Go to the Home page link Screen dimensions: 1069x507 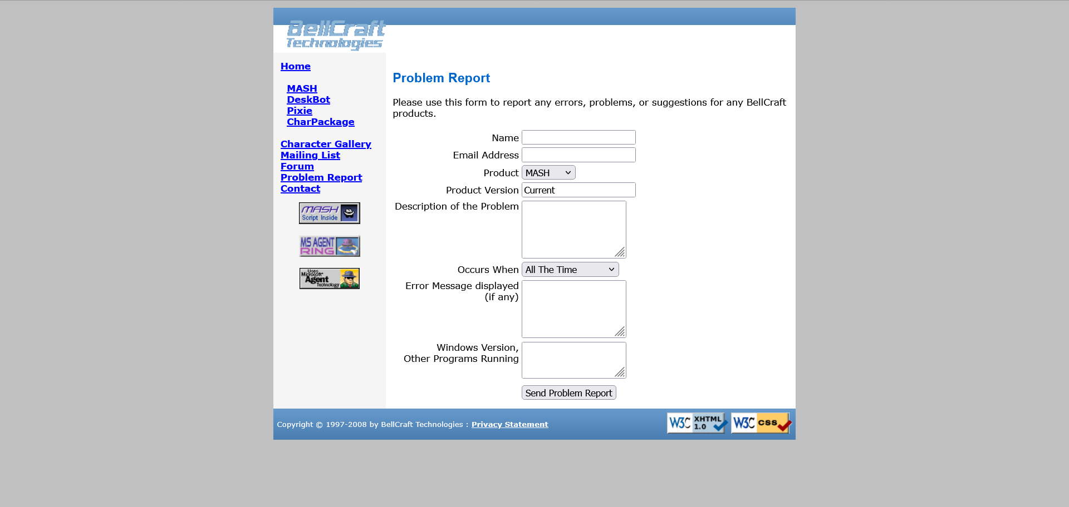(x=295, y=66)
